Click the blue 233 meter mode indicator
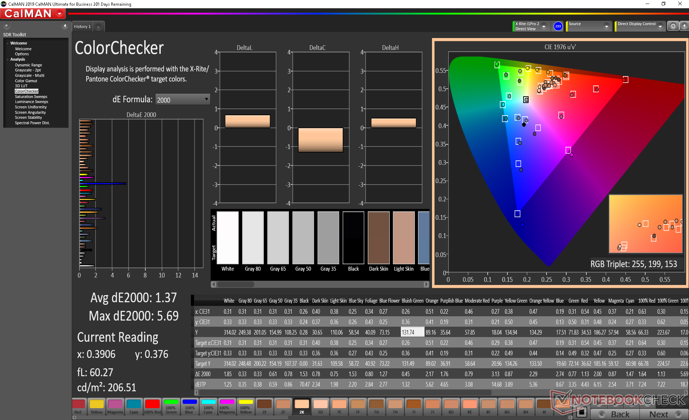The height and width of the screenshot is (420, 689). point(558,26)
